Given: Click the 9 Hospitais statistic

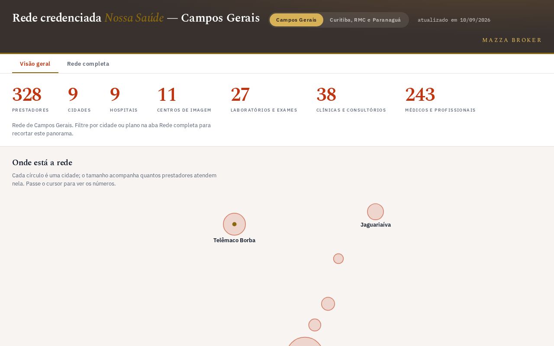Looking at the screenshot, I should pos(124,99).
